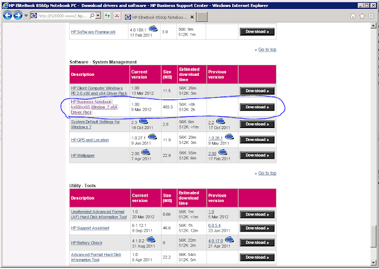Click the Internet Explorer logo in title bar
The image size is (379, 269).
click(x=5, y=5)
